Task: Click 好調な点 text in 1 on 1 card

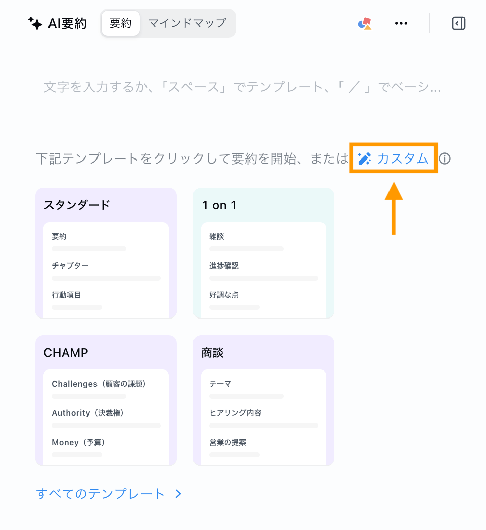Action: tap(224, 295)
